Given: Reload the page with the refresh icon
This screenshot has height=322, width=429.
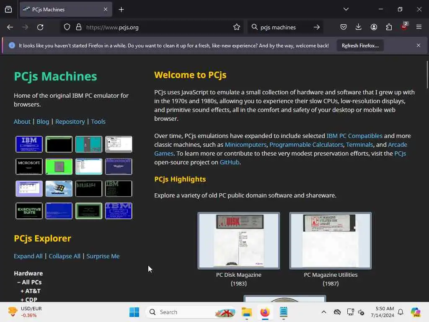Looking at the screenshot, I should click(40, 27).
